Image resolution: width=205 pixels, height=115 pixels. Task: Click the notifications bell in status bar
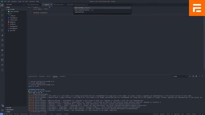pyautogui.click(x=203, y=114)
